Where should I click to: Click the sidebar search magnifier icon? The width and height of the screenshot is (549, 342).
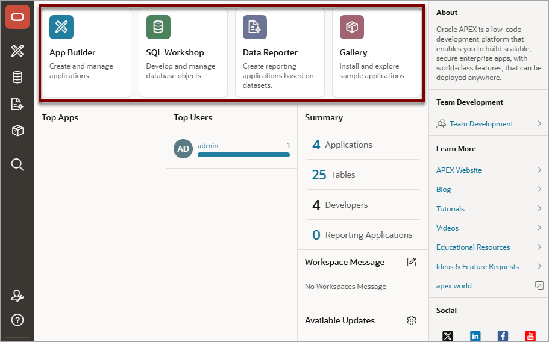(17, 164)
